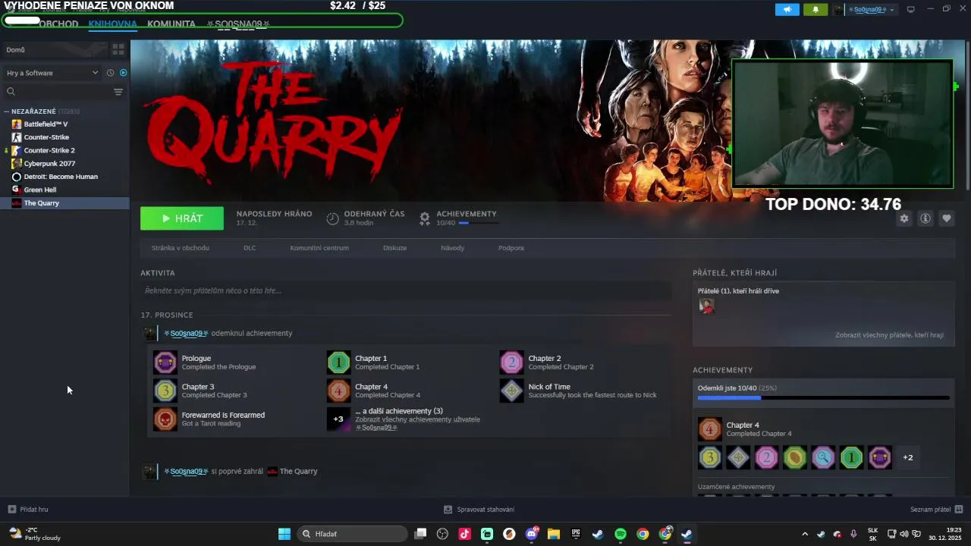Click the Windows Start button
Screen dimensions: 971x546
point(284,534)
